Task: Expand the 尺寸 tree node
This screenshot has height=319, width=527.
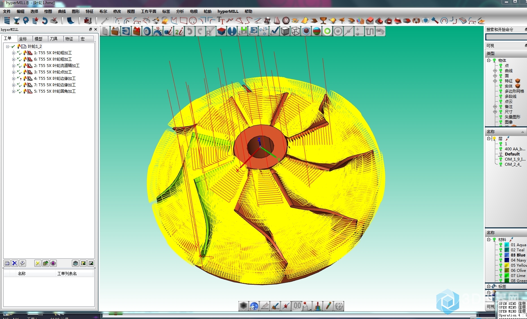Action: [x=495, y=112]
